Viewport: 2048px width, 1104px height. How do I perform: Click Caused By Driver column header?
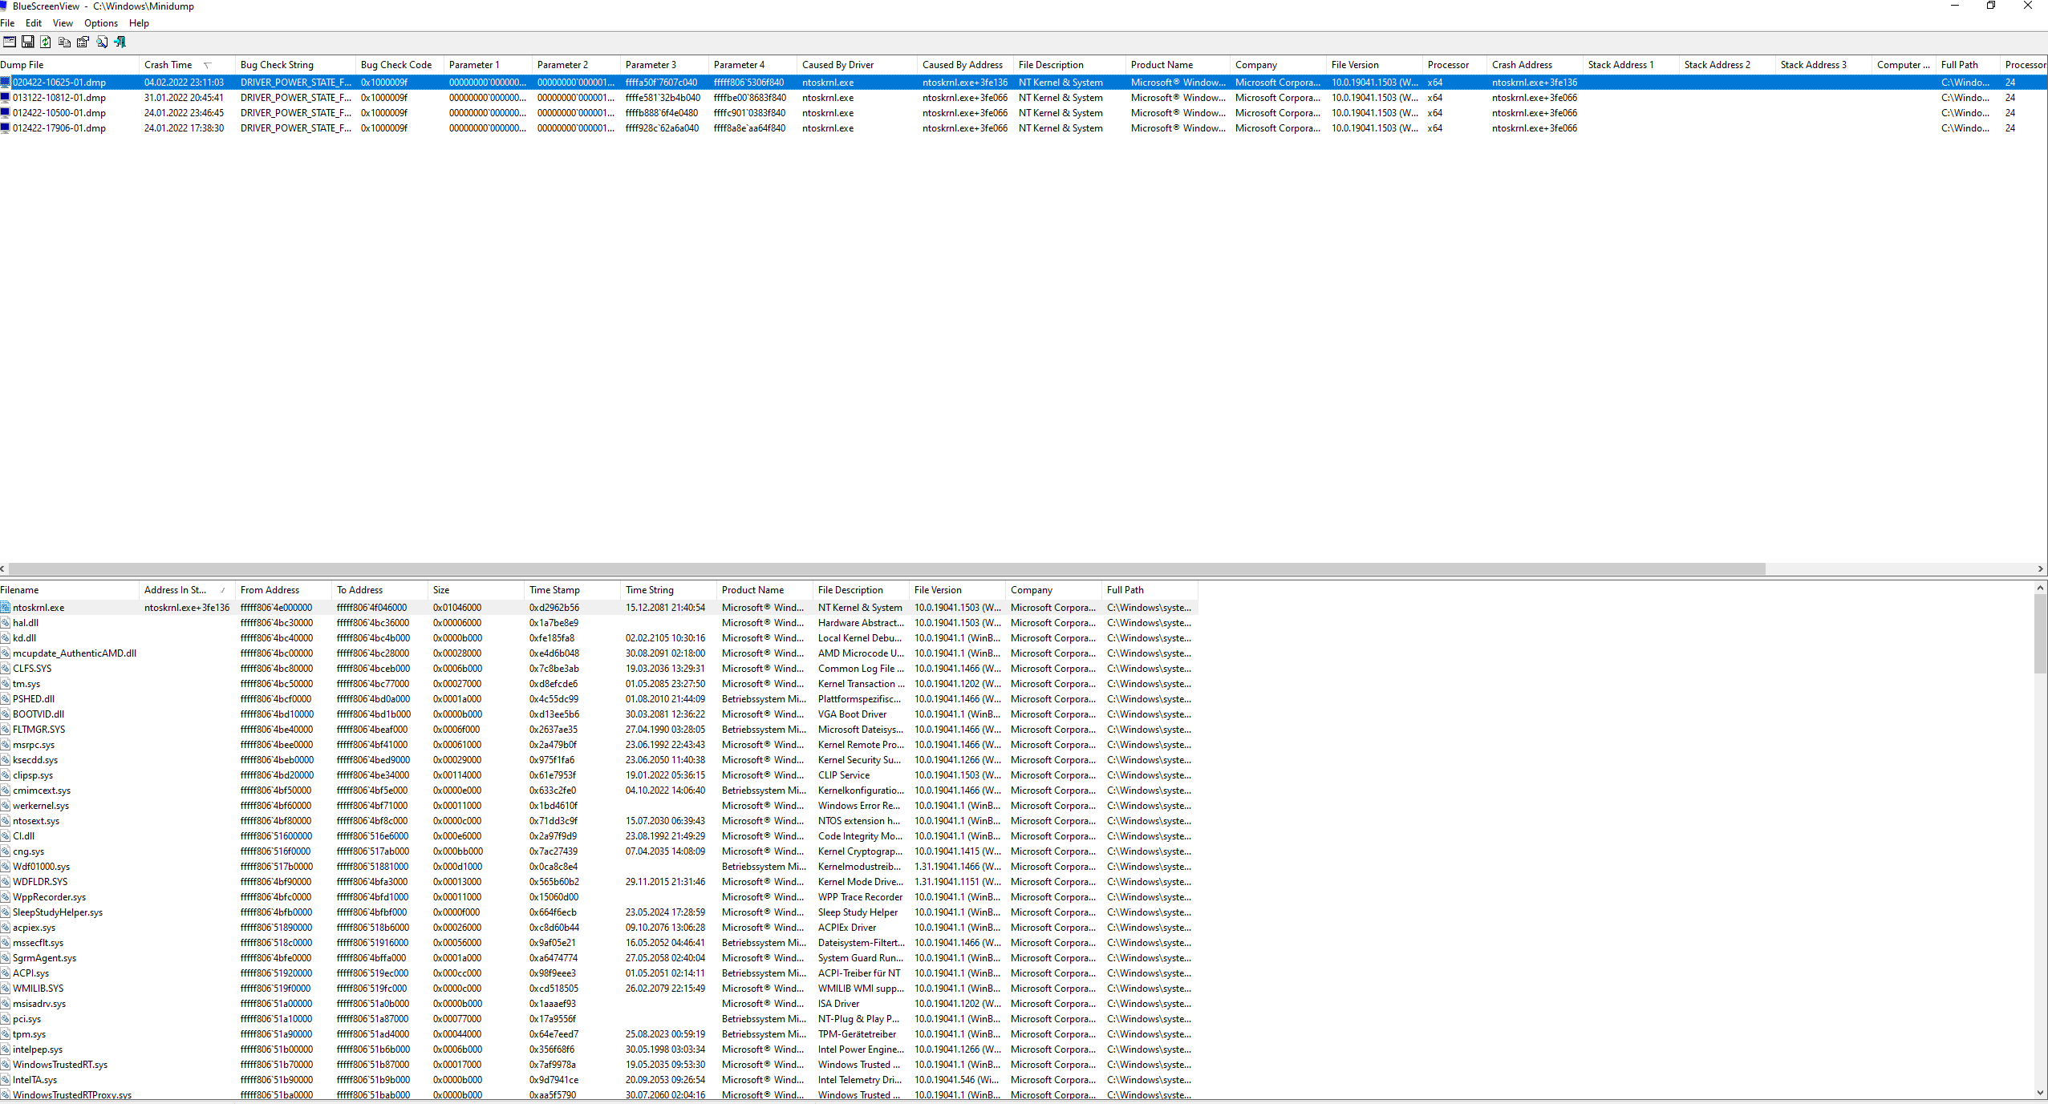click(x=837, y=65)
